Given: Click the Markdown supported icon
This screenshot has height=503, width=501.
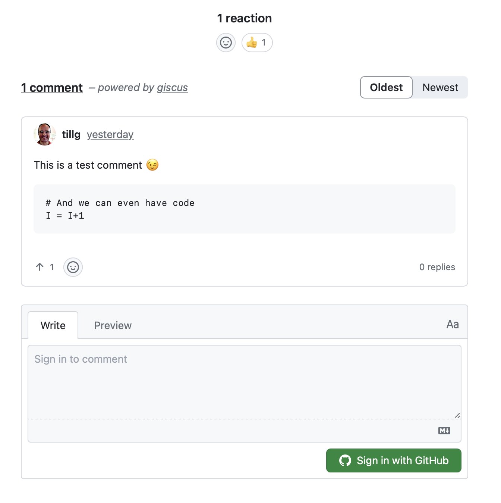Looking at the screenshot, I should [444, 431].
